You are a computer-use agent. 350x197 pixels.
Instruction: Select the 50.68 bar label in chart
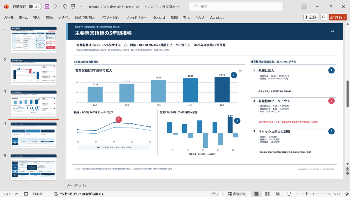(x=222, y=75)
